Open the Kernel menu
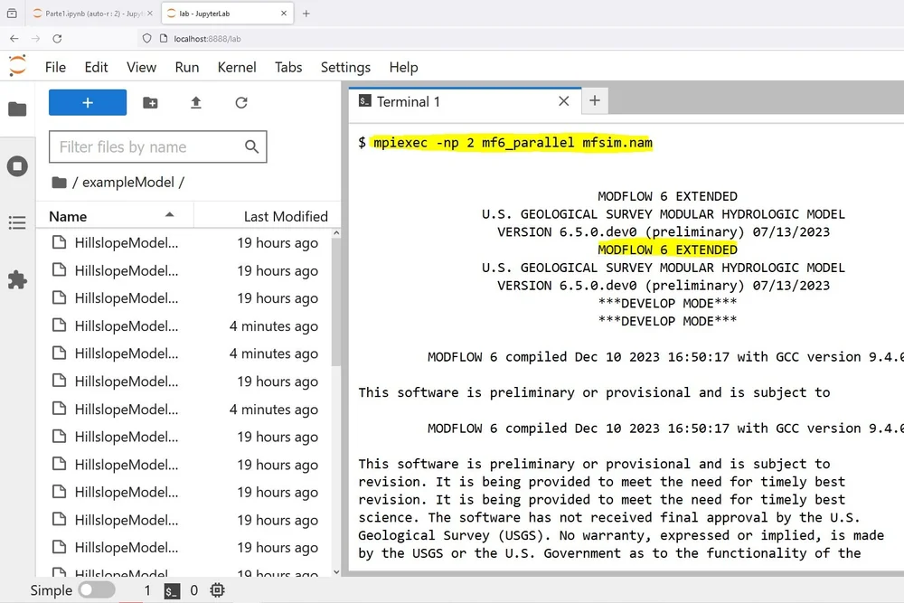This screenshot has width=904, height=603. [x=236, y=67]
